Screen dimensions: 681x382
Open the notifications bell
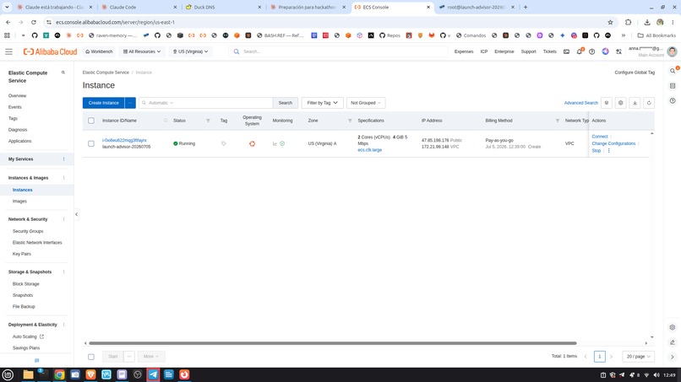click(580, 51)
